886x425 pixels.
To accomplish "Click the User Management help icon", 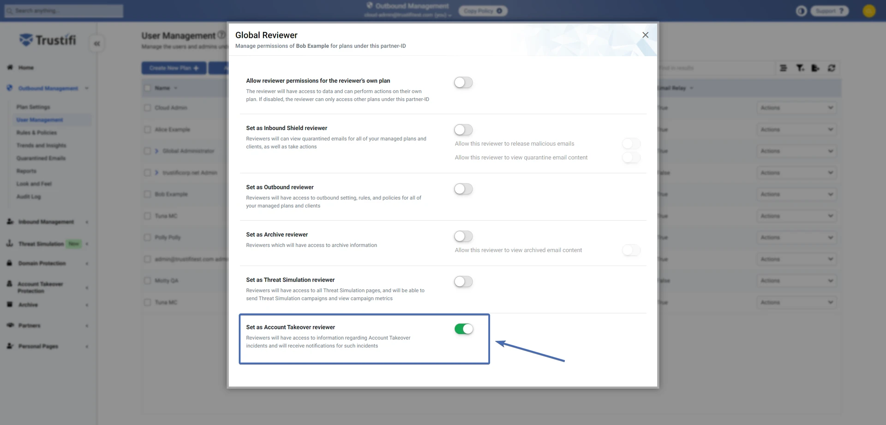I will click(221, 35).
